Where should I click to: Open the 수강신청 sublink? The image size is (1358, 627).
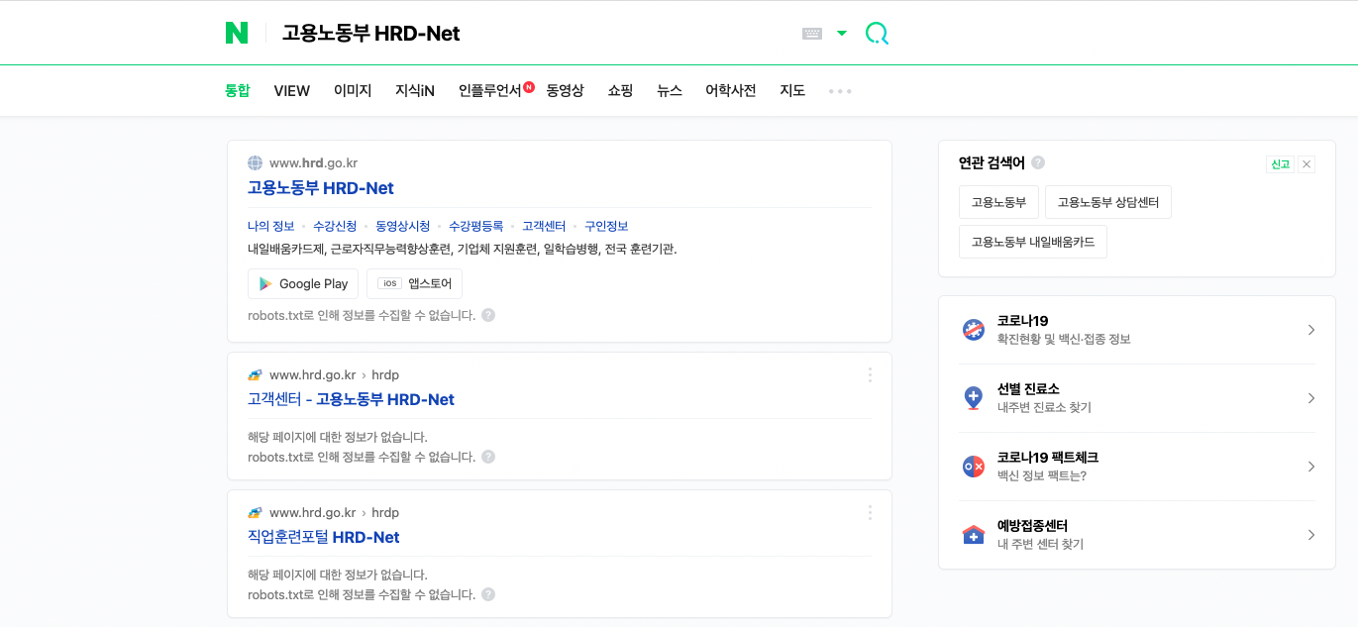[x=335, y=226]
